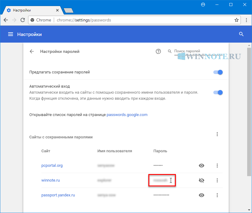Open more actions for saved passwords list
The height and width of the screenshot is (213, 252).
tap(217, 134)
